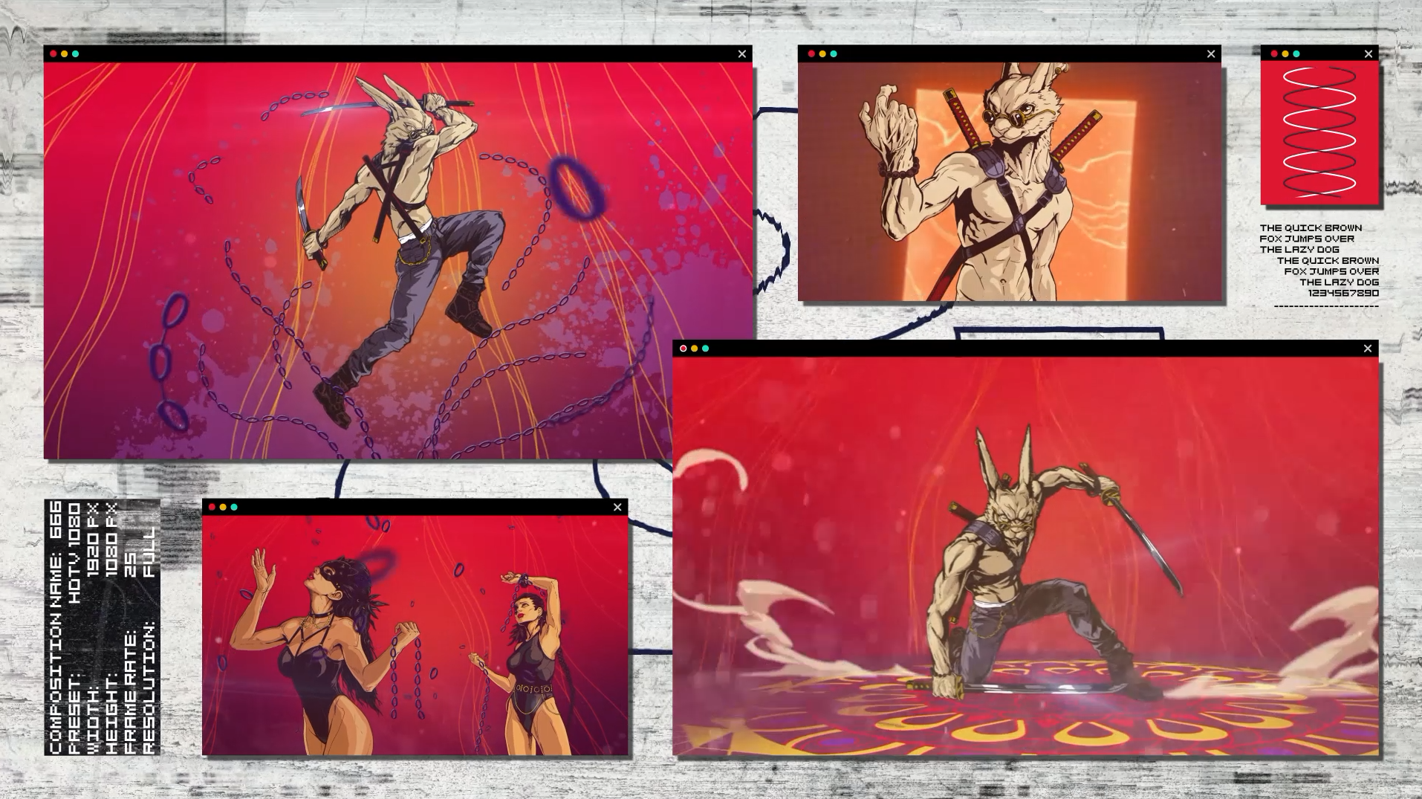
Task: Click the red dot on the two women window
Action: [x=212, y=507]
